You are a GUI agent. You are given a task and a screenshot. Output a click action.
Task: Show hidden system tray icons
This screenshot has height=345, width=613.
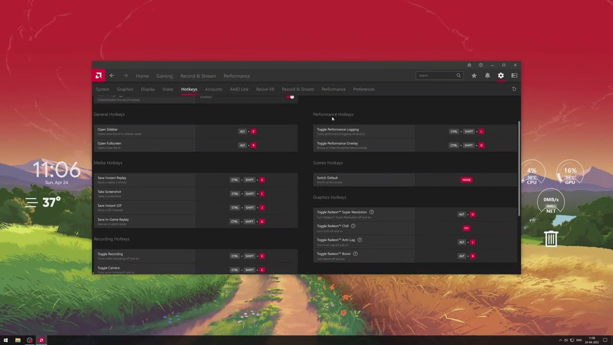pos(560,340)
